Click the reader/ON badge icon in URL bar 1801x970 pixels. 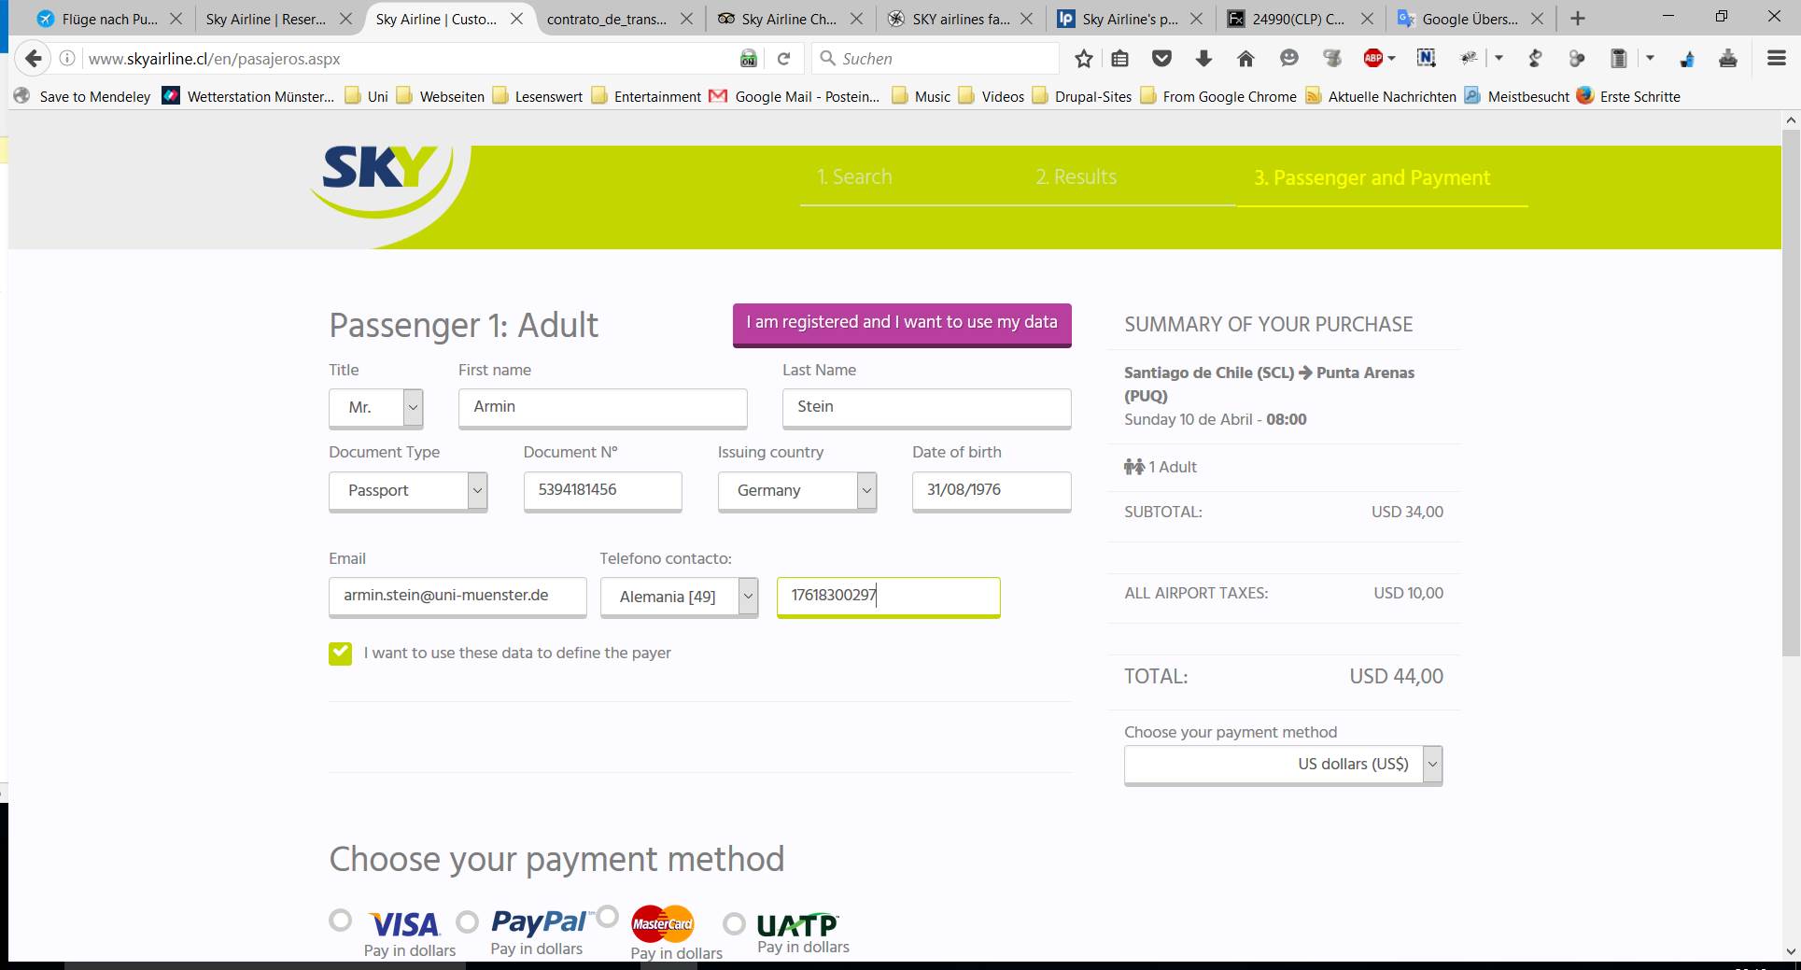click(749, 59)
